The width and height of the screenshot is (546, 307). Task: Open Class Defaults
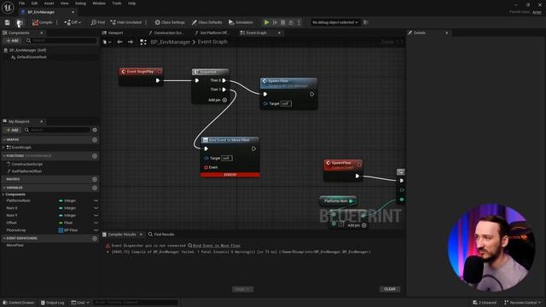point(206,22)
